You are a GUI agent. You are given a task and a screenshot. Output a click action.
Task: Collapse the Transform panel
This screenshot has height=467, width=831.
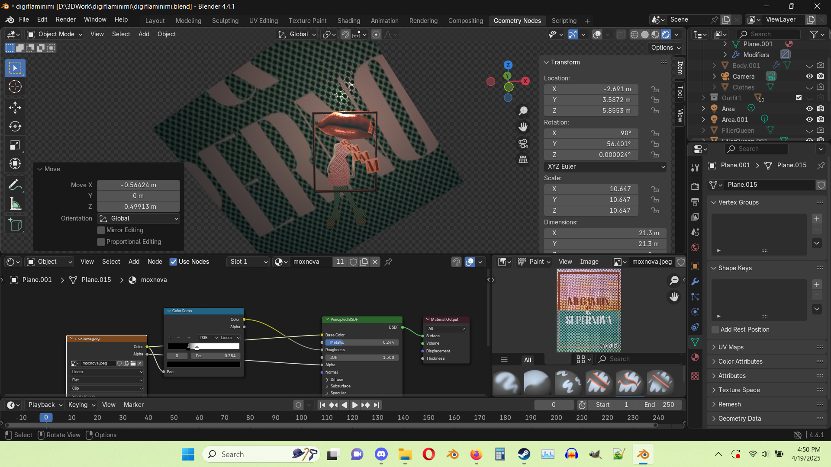(x=546, y=62)
